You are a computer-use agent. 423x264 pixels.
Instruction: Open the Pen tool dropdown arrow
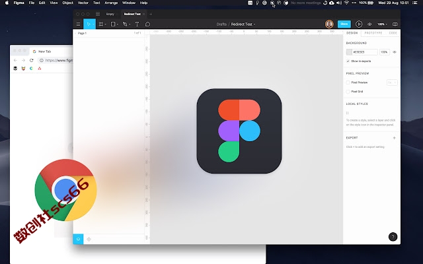[x=130, y=24]
